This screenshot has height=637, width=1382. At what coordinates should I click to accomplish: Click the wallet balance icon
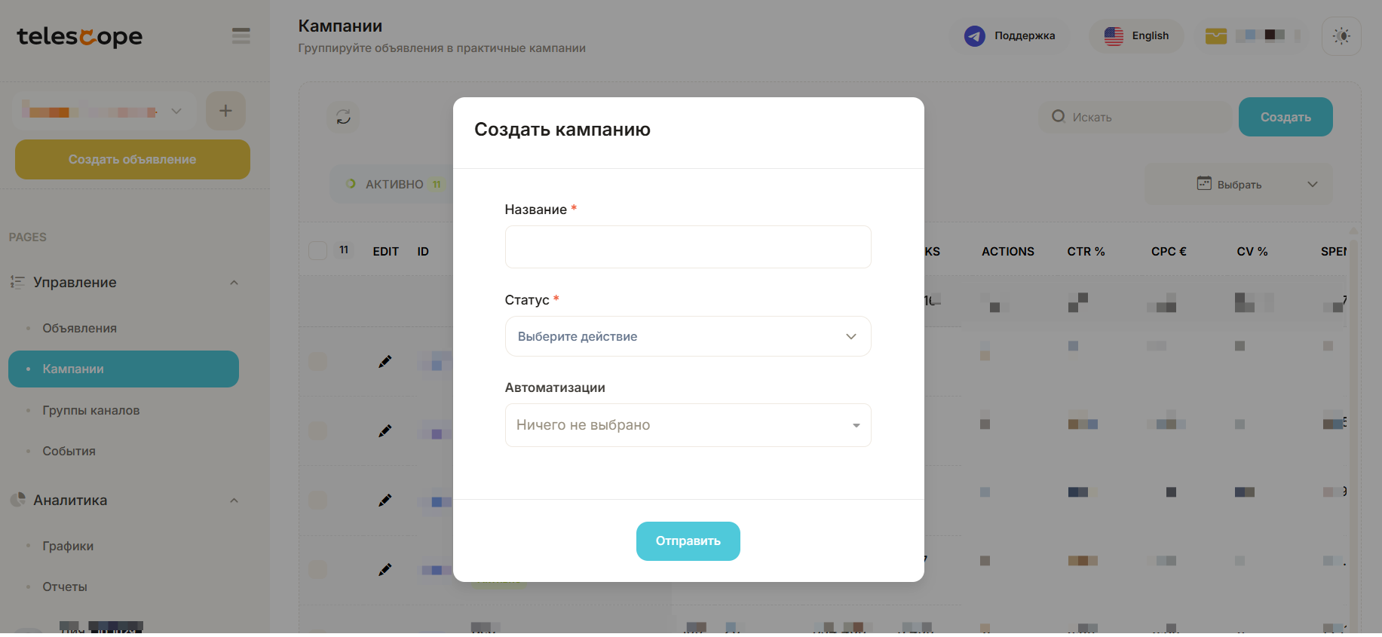(x=1215, y=36)
